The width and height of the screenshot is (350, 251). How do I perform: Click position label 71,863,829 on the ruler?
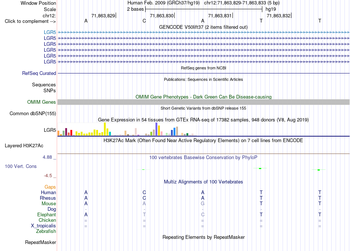coord(103,16)
